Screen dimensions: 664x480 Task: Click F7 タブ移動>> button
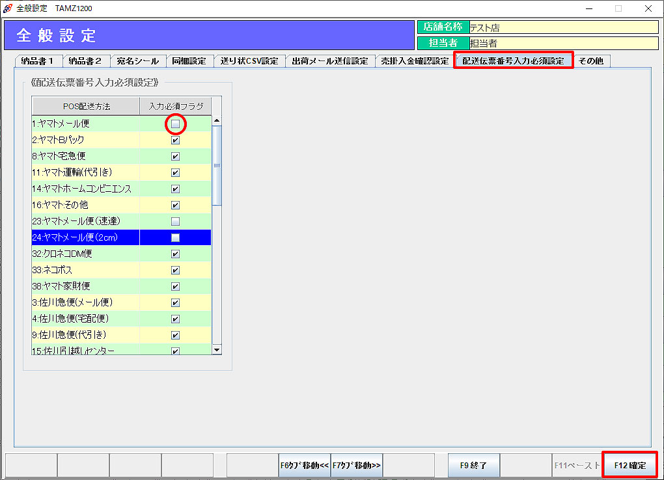coord(356,466)
